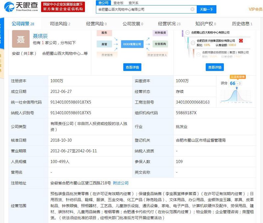The width and height of the screenshot is (263, 223).
Task: Select 参保人数 value 109
Action: (x=179, y=162)
